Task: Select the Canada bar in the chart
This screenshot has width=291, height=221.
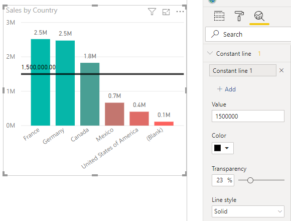Action: point(90,94)
